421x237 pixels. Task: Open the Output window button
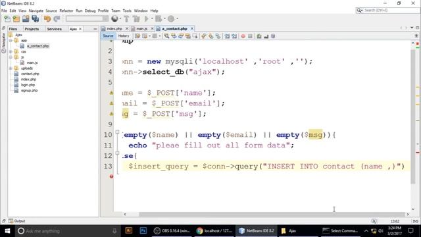16,221
